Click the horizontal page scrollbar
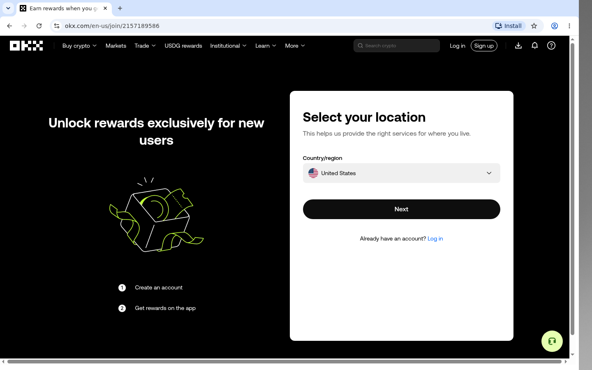 click(x=284, y=362)
